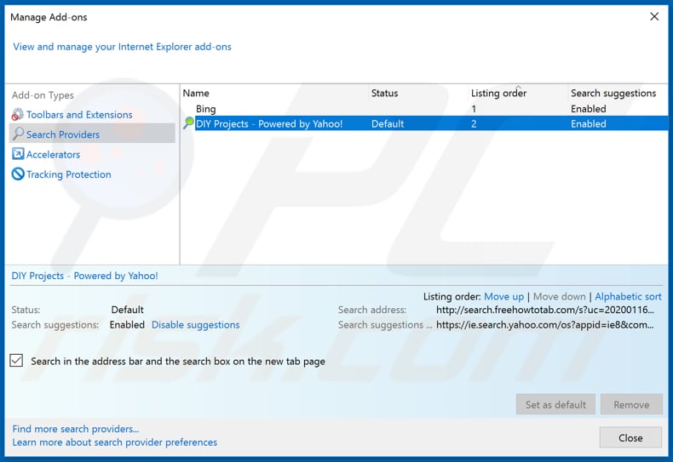
Task: Select the Bing search provider row
Action: [x=424, y=109]
